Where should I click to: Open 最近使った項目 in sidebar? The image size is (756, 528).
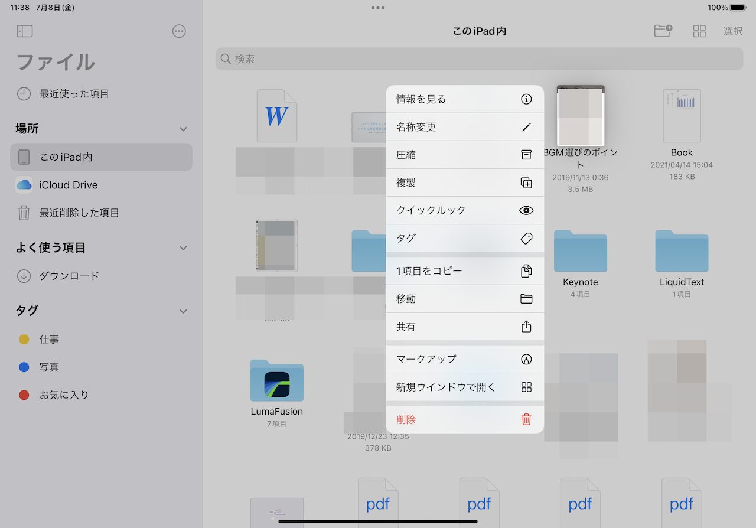click(x=101, y=94)
